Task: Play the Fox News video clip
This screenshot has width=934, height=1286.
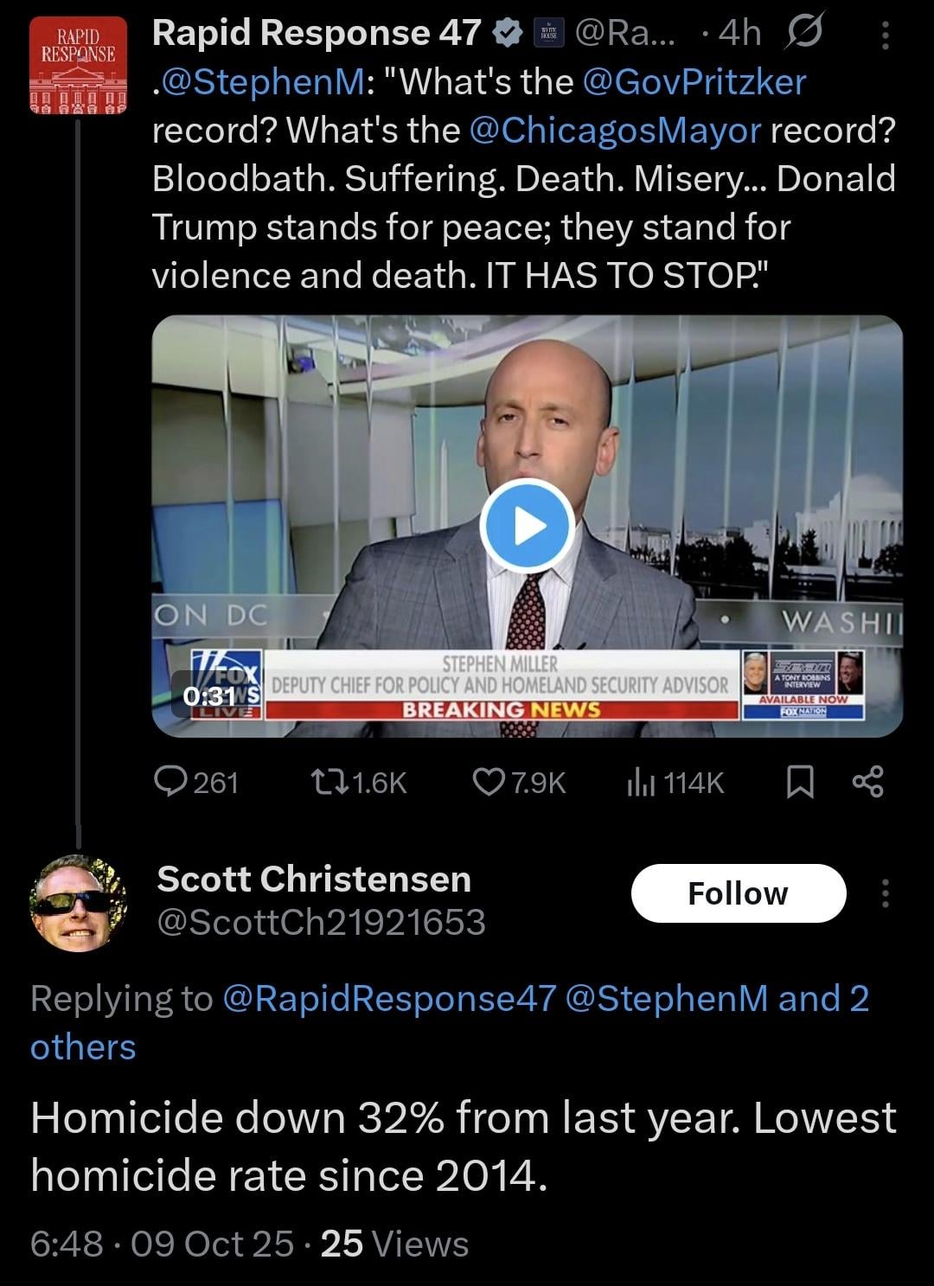Action: click(x=526, y=525)
